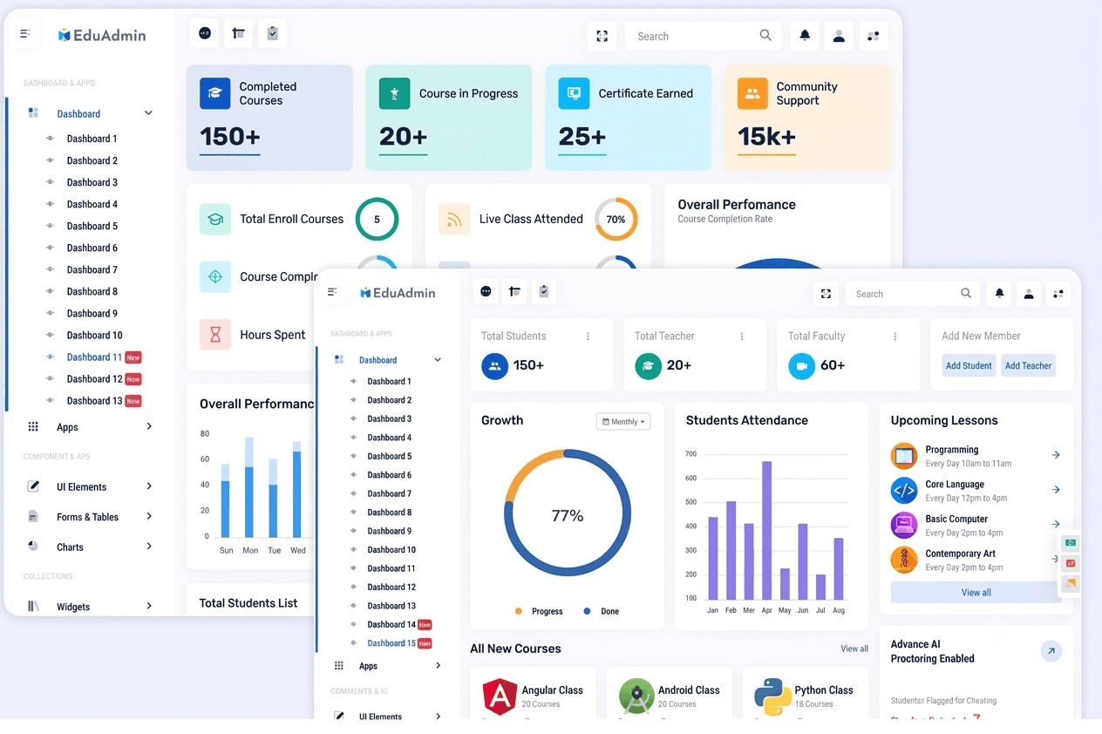Open the Programming lesson arrow
1102x734 pixels.
(x=1056, y=455)
